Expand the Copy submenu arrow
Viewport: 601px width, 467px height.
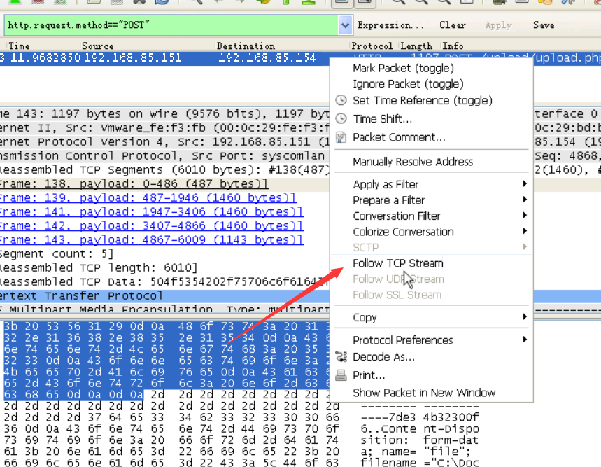click(525, 317)
